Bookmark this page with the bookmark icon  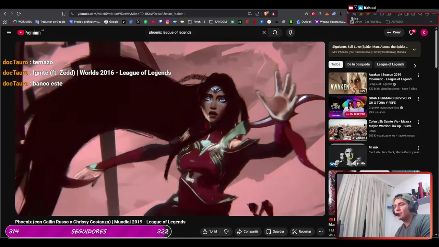[x=63, y=14]
